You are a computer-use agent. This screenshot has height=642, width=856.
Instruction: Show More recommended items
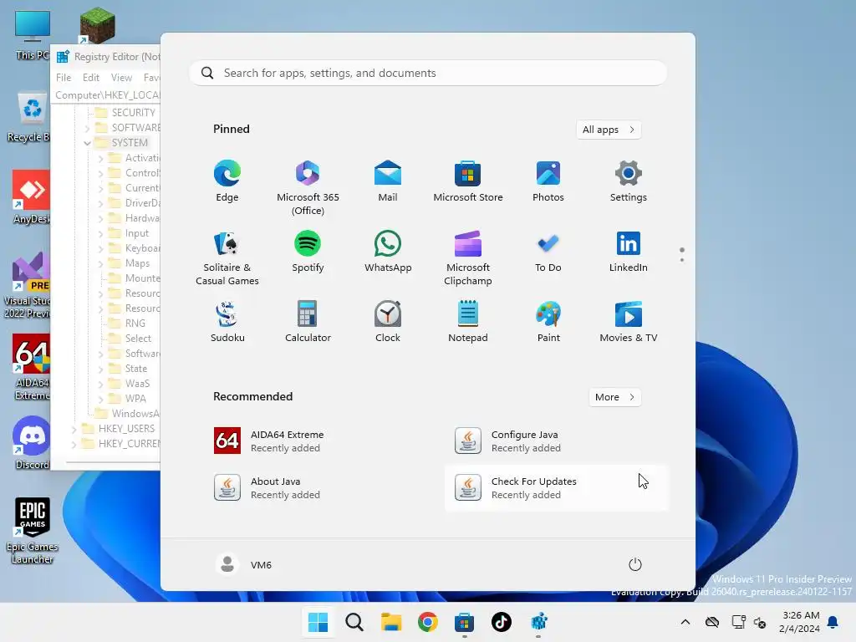pos(614,397)
